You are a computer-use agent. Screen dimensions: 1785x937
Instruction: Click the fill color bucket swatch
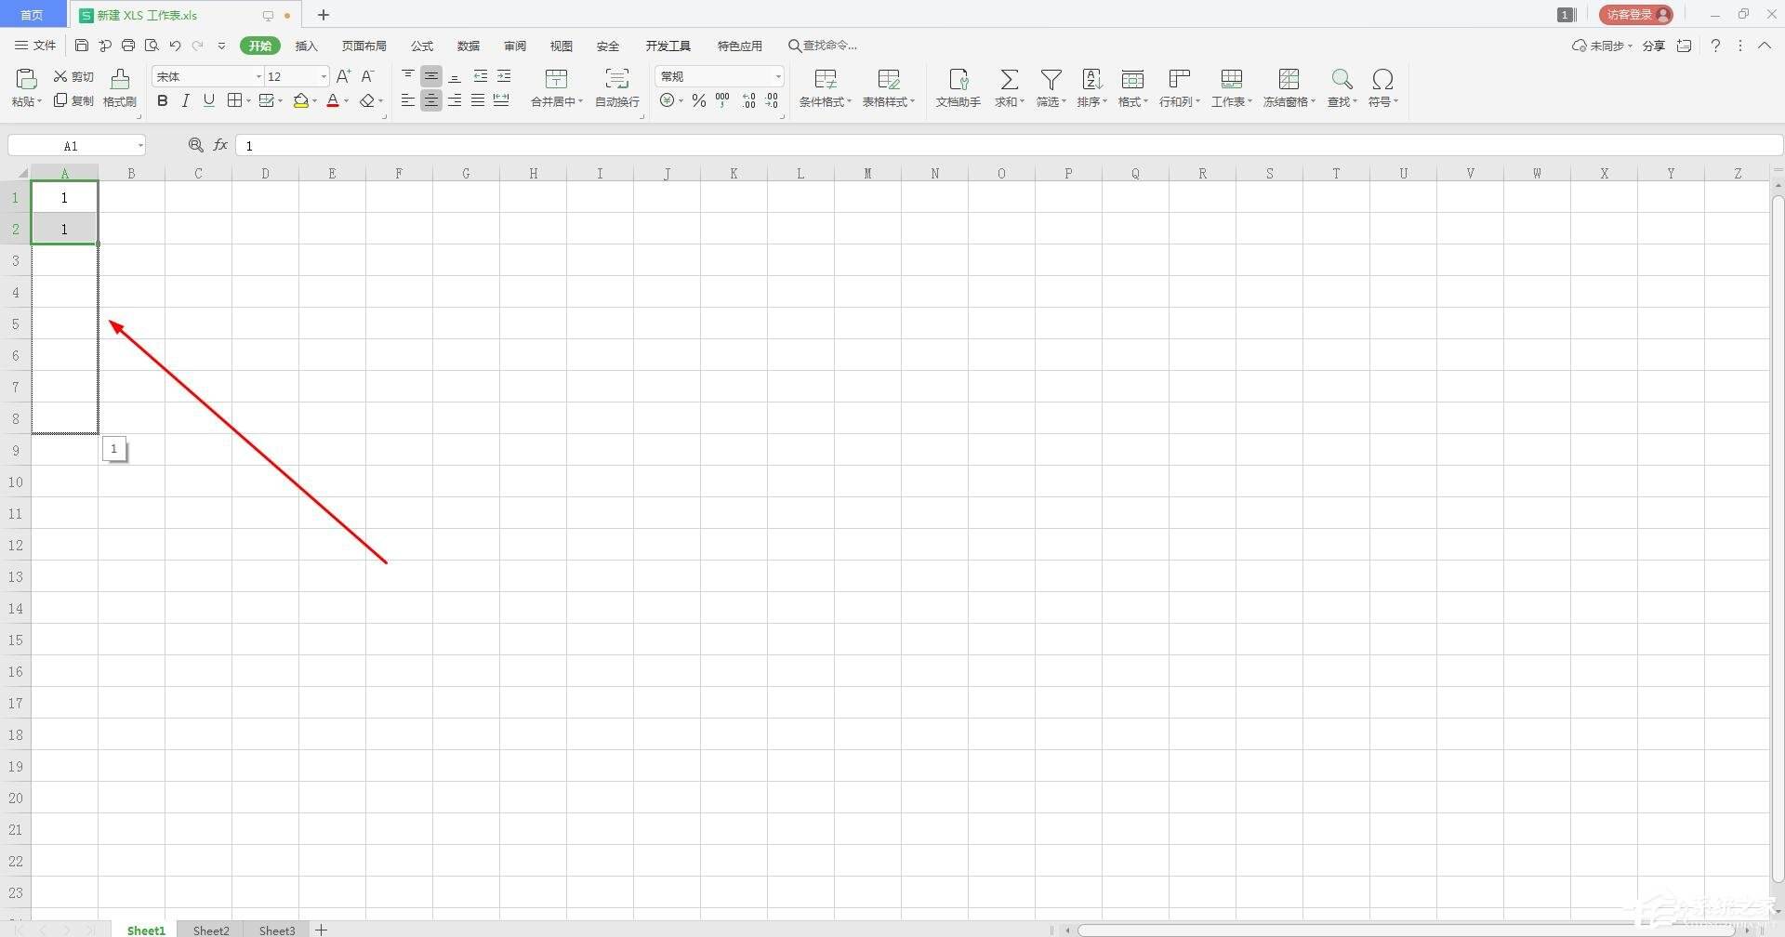pyautogui.click(x=300, y=100)
